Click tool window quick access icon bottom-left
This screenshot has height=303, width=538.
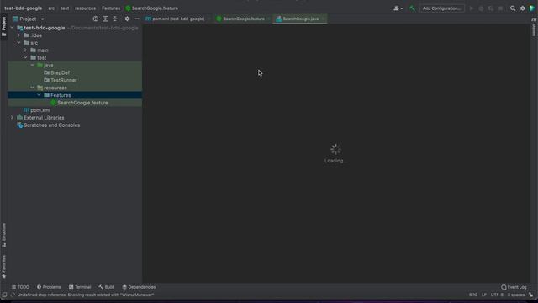click(4, 295)
